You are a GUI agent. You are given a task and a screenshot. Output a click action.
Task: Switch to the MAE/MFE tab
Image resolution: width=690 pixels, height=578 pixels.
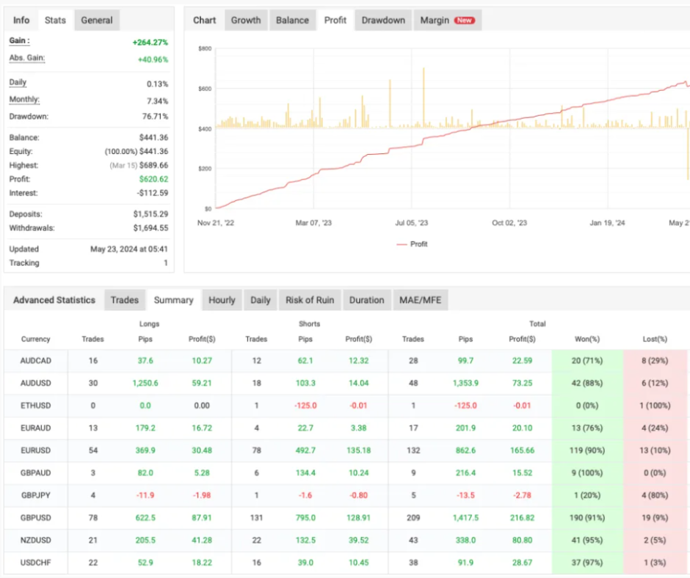coord(419,300)
